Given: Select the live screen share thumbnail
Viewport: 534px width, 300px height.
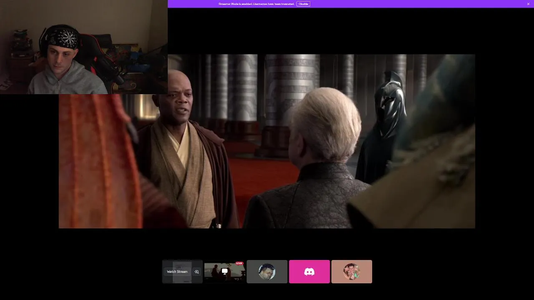Looking at the screenshot, I should click(x=224, y=272).
